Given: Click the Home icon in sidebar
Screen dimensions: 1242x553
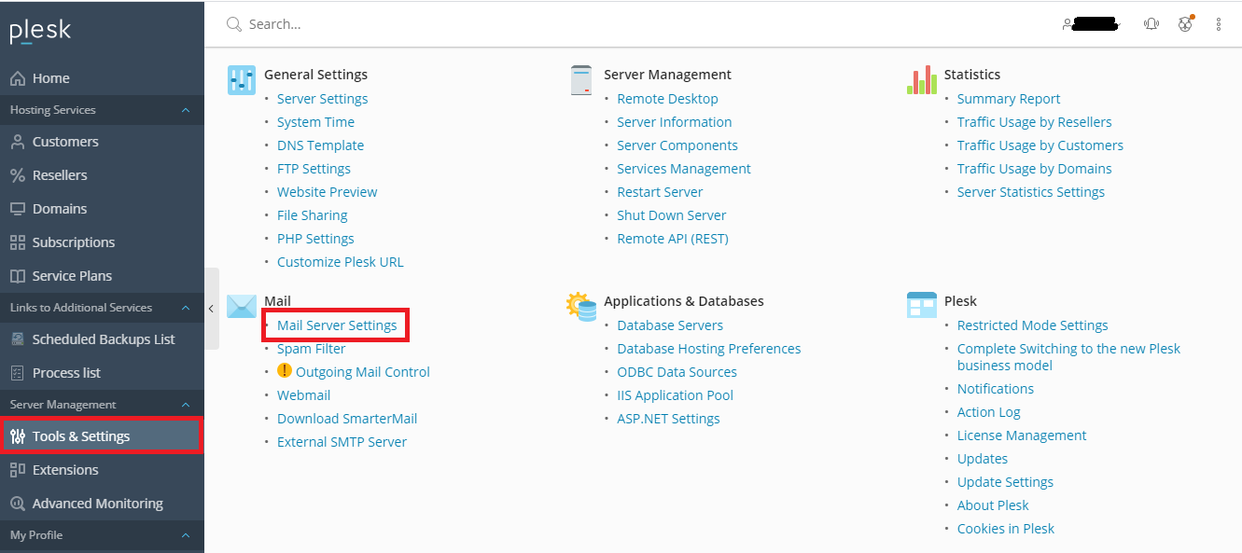Looking at the screenshot, I should (x=17, y=78).
